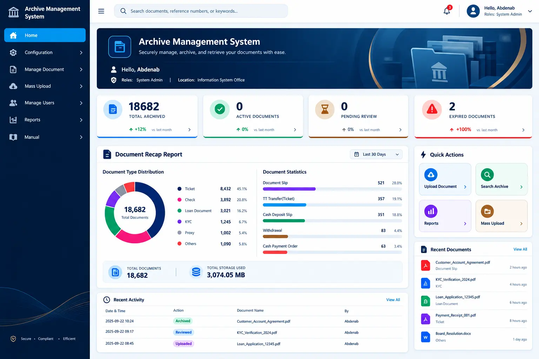539x359 pixels.
Task: Click the Archive Management System bank logo
Action: click(x=14, y=12)
